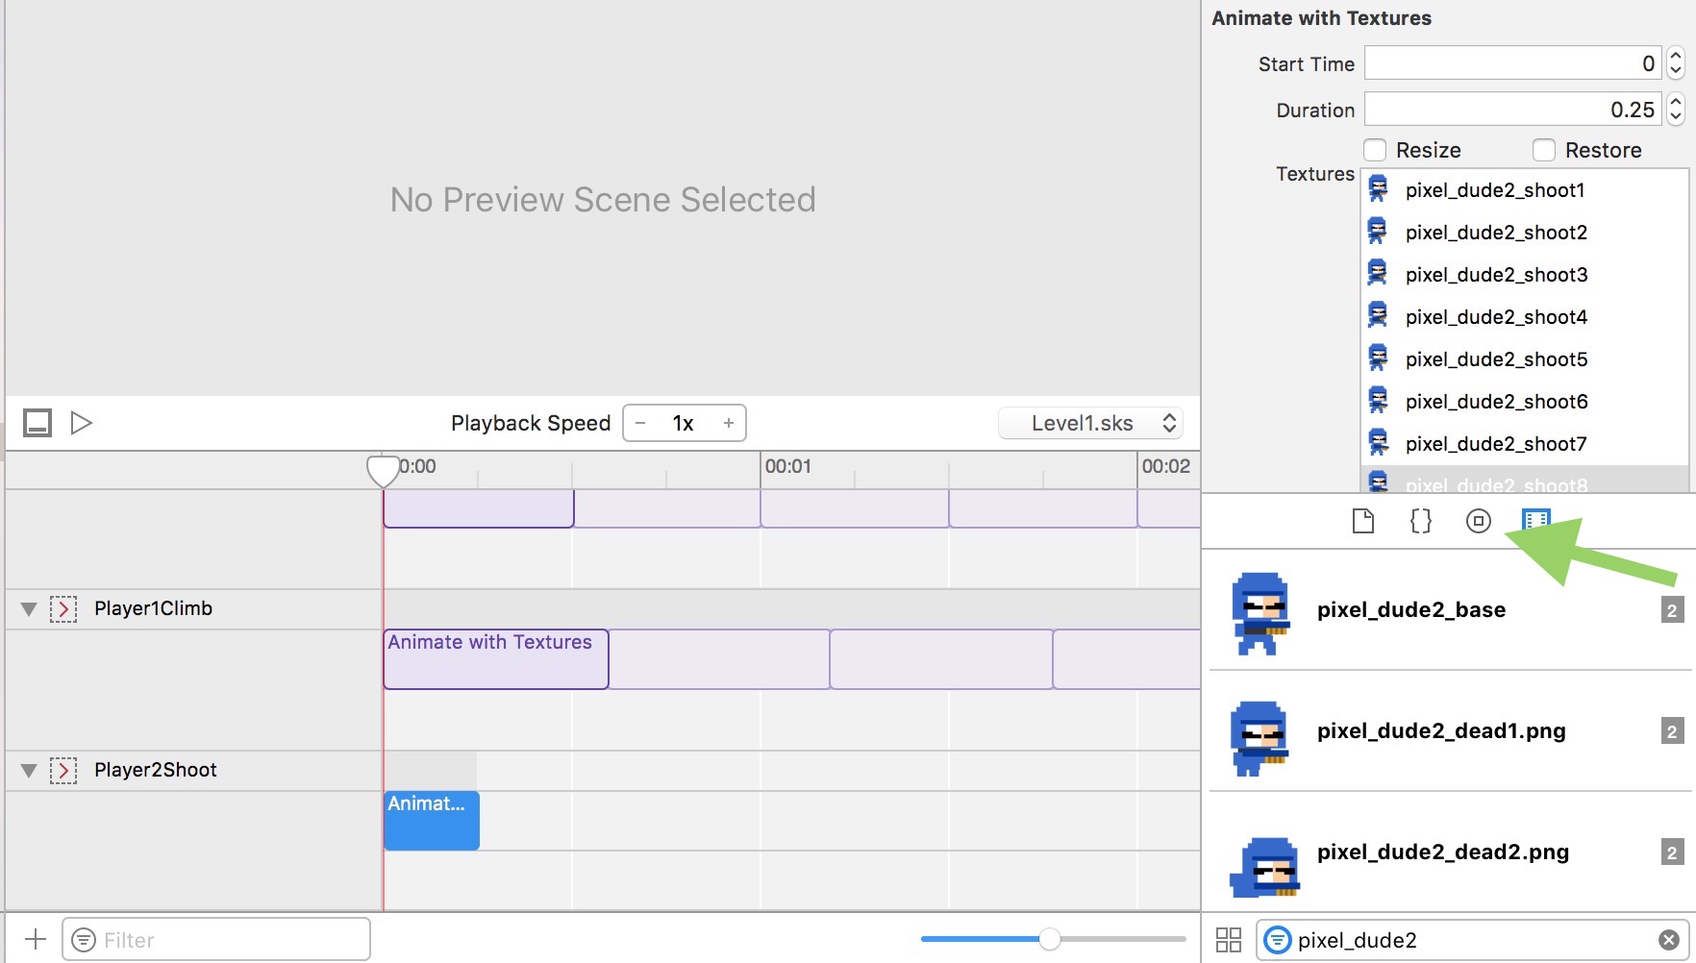
Task: Open the Level1.sks scene dropdown
Action: click(1090, 423)
